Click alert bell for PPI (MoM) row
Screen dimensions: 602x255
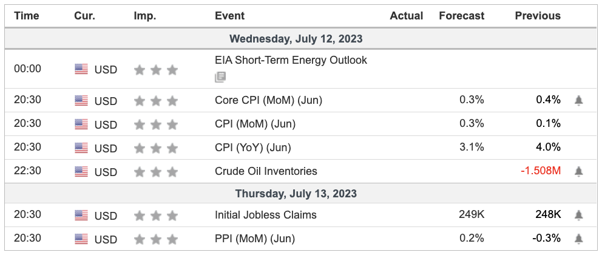(578, 239)
